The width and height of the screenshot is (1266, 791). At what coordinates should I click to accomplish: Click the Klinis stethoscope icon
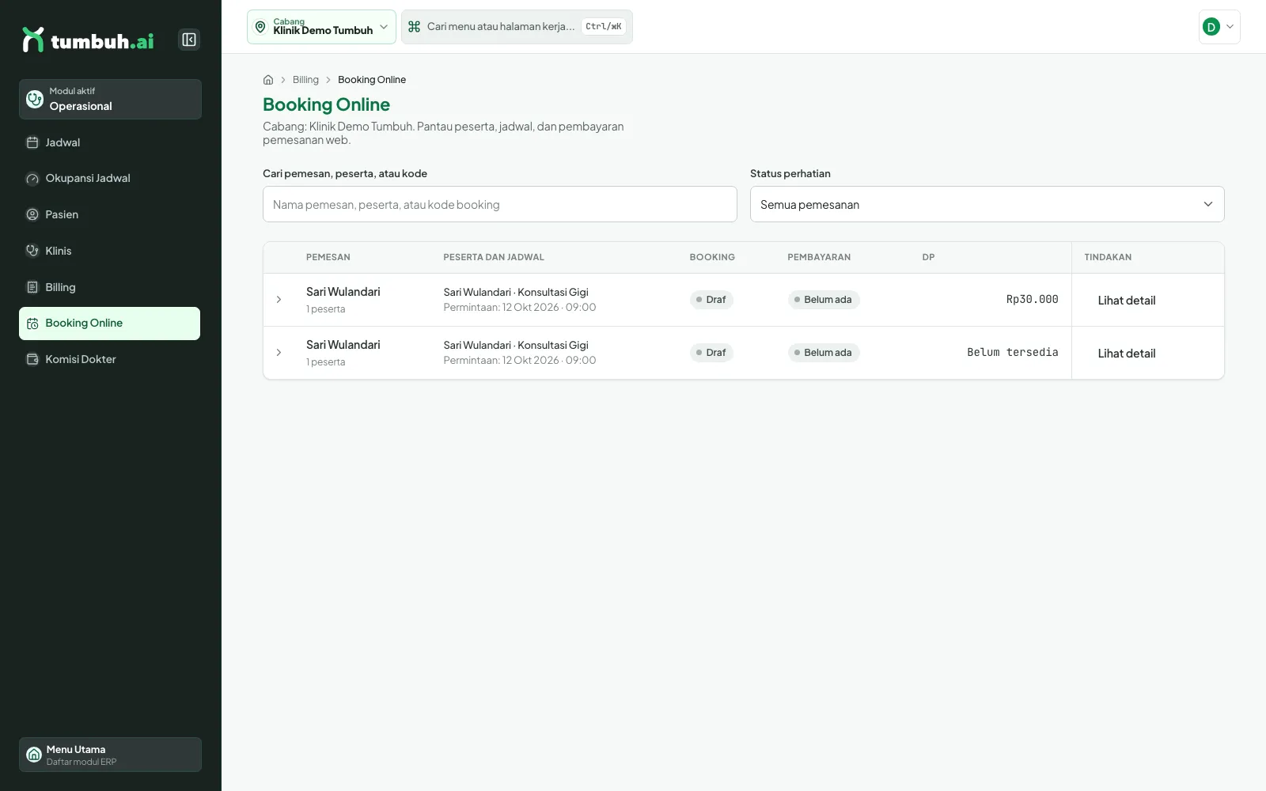click(32, 251)
